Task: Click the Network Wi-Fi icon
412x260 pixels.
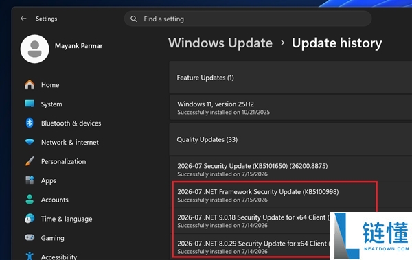Action: coord(30,142)
